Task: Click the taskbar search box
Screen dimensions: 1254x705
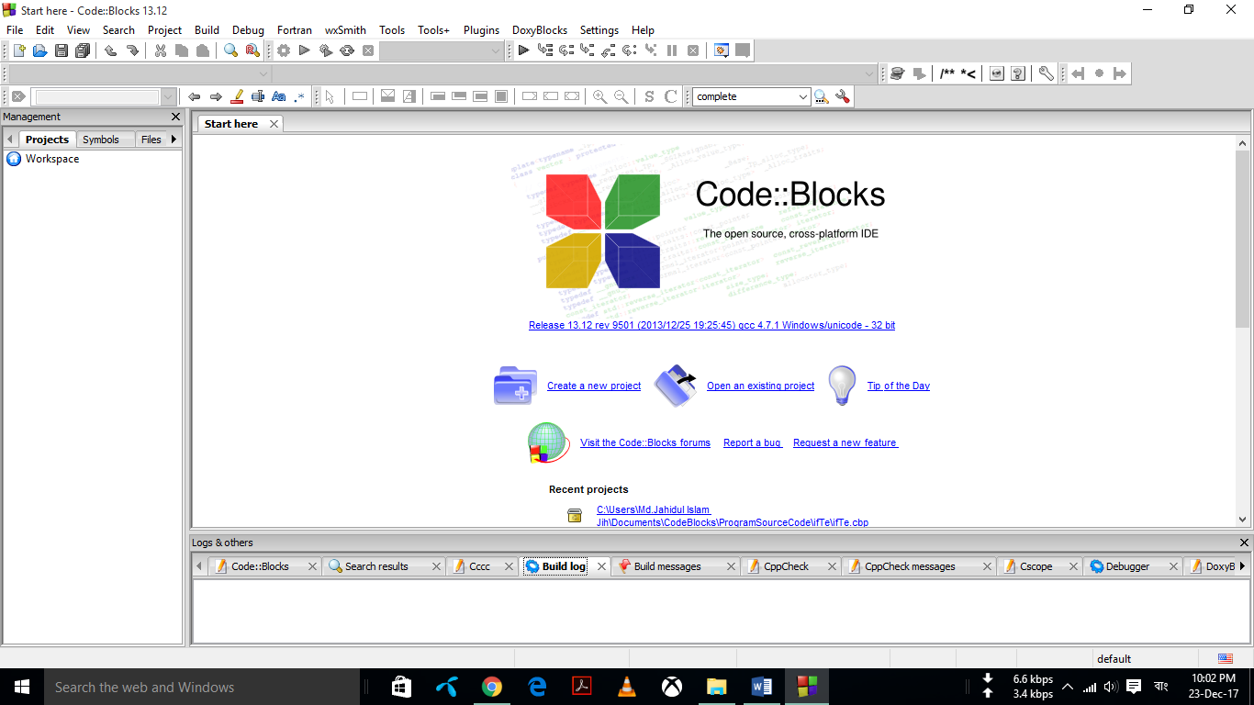Action: (202, 687)
